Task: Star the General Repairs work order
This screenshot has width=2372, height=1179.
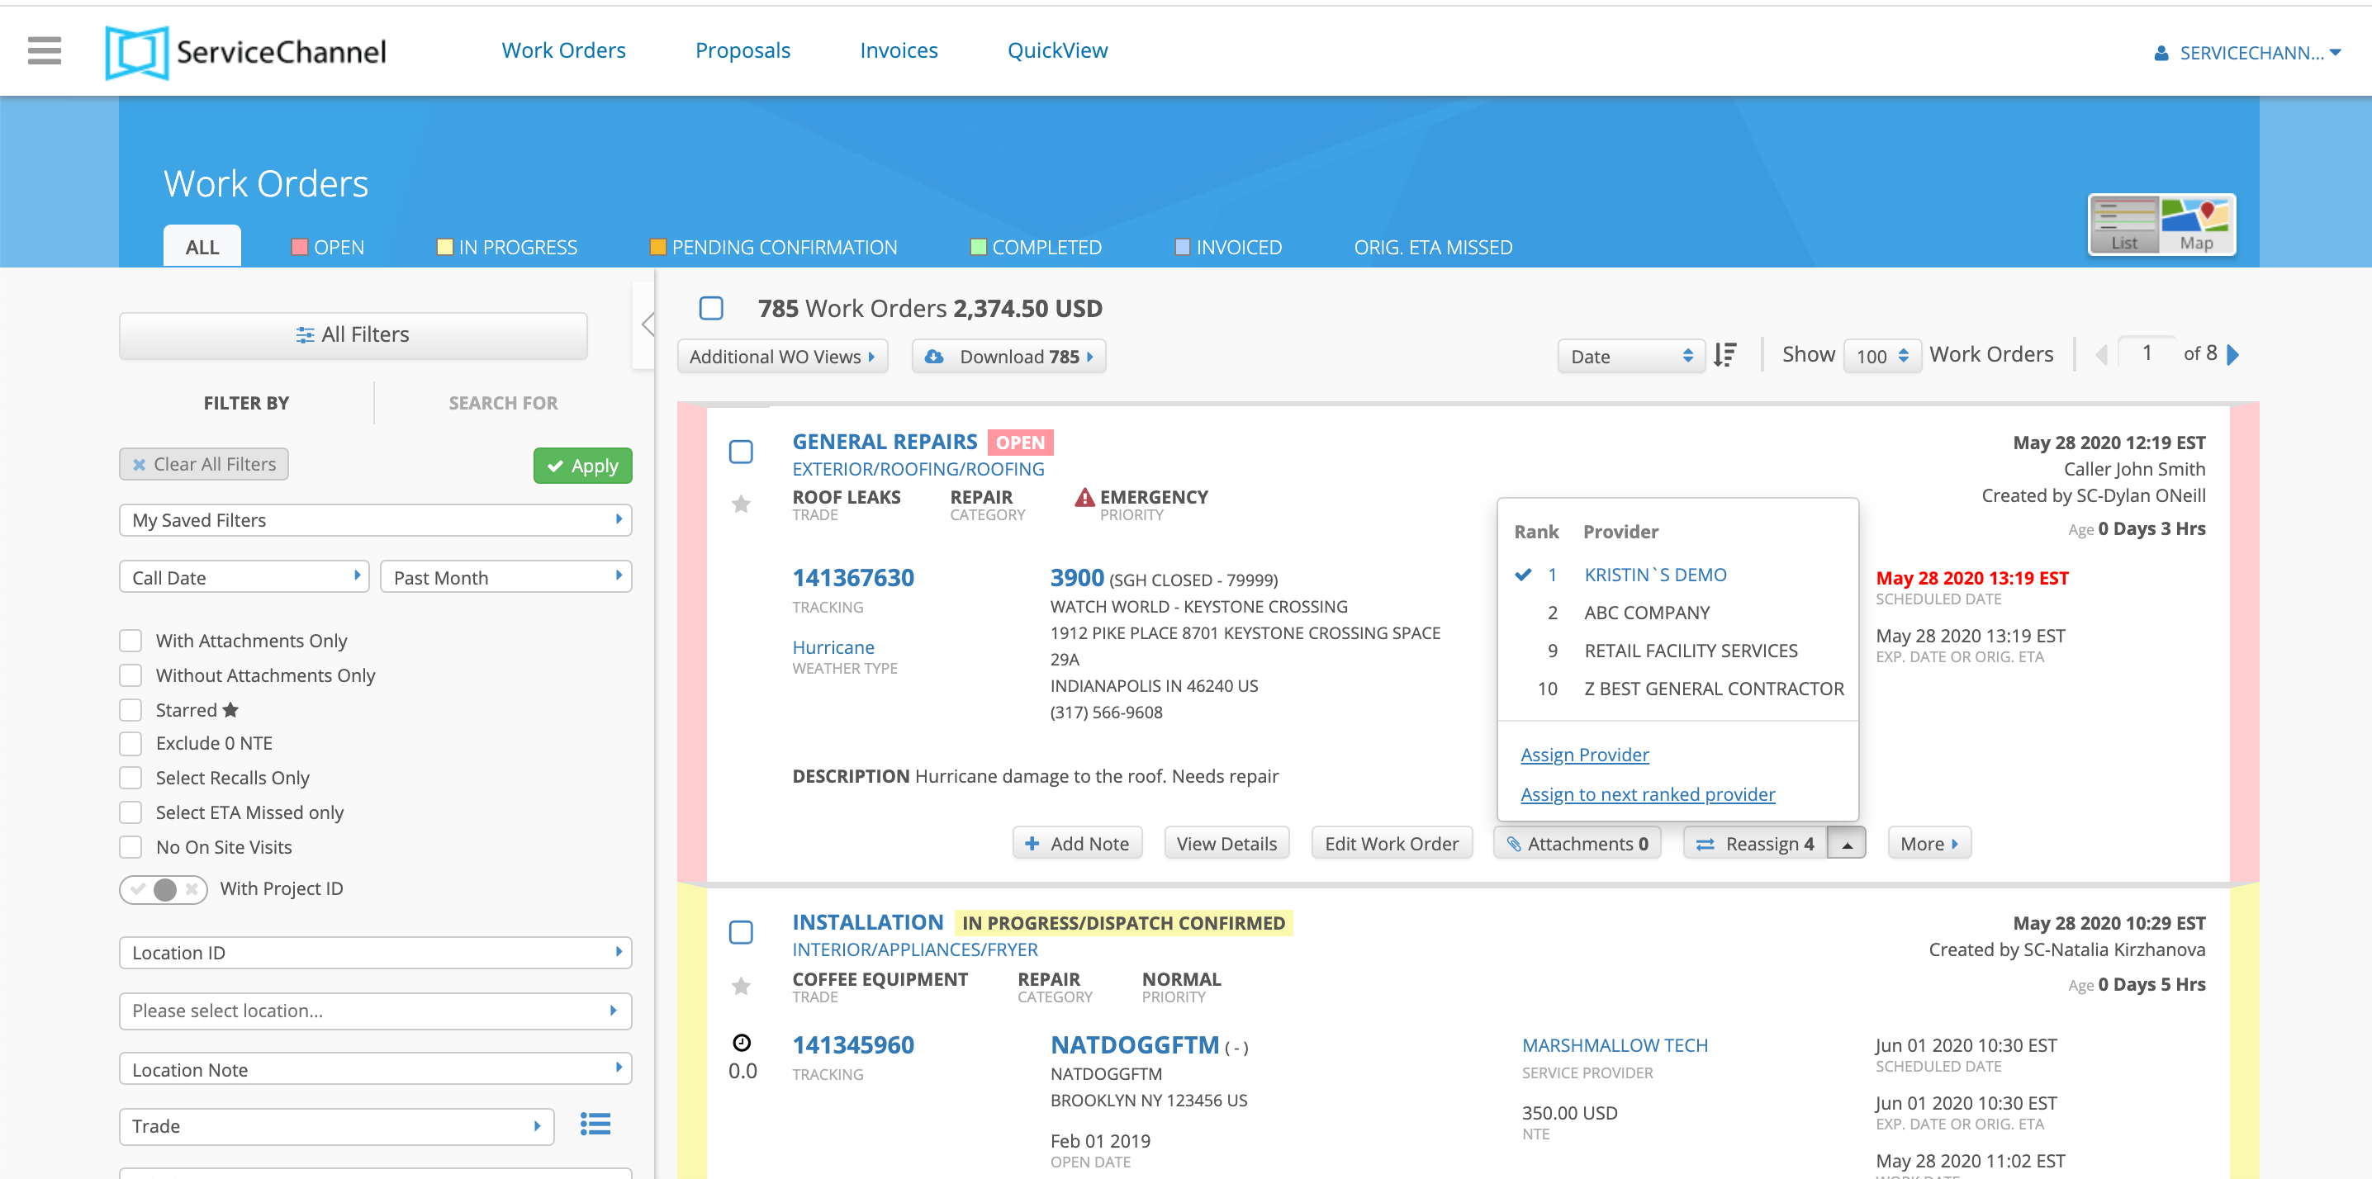Action: click(x=740, y=504)
